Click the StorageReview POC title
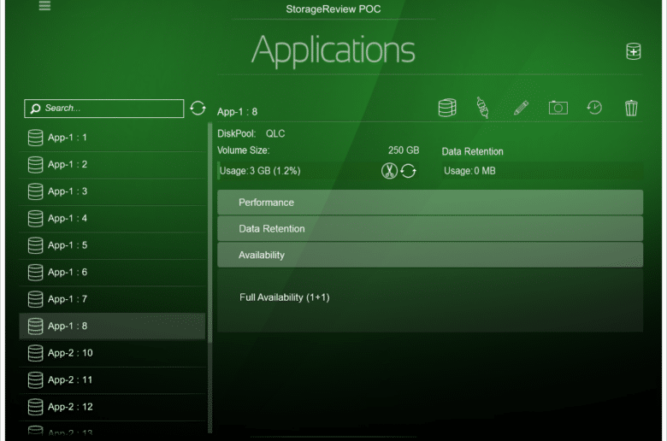This screenshot has height=441, width=667. (333, 9)
